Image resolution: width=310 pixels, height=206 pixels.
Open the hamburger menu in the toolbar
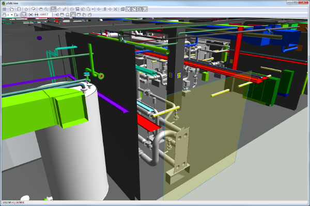pyautogui.click(x=4, y=9)
